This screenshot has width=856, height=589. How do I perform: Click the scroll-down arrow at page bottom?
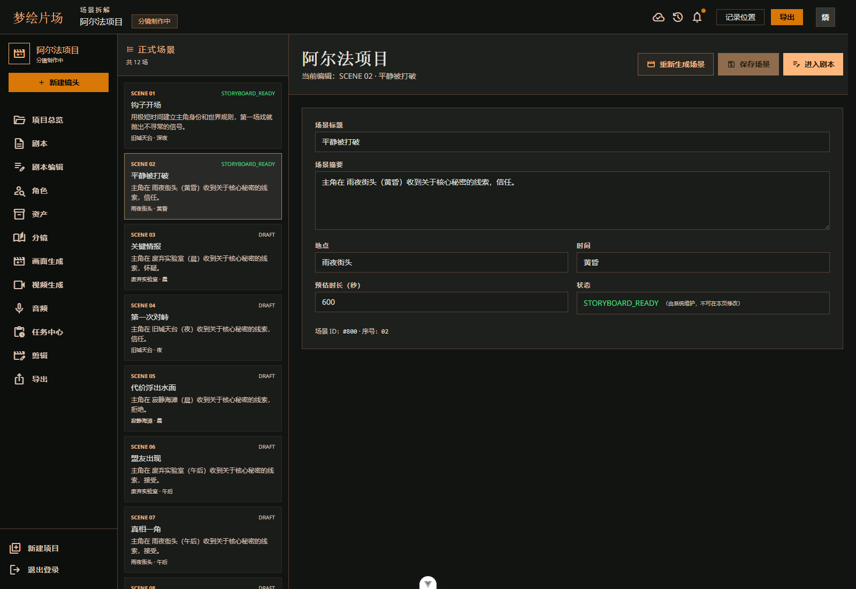click(x=428, y=583)
